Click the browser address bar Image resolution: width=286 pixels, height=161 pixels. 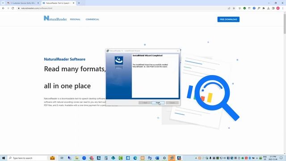click(120, 8)
